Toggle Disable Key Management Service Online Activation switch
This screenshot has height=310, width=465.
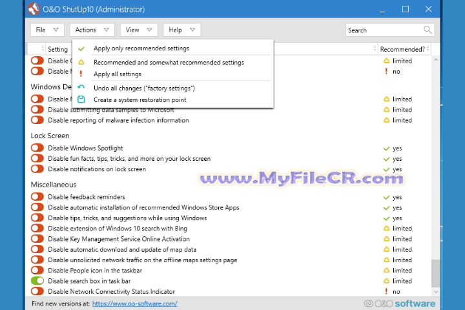pyautogui.click(x=37, y=238)
